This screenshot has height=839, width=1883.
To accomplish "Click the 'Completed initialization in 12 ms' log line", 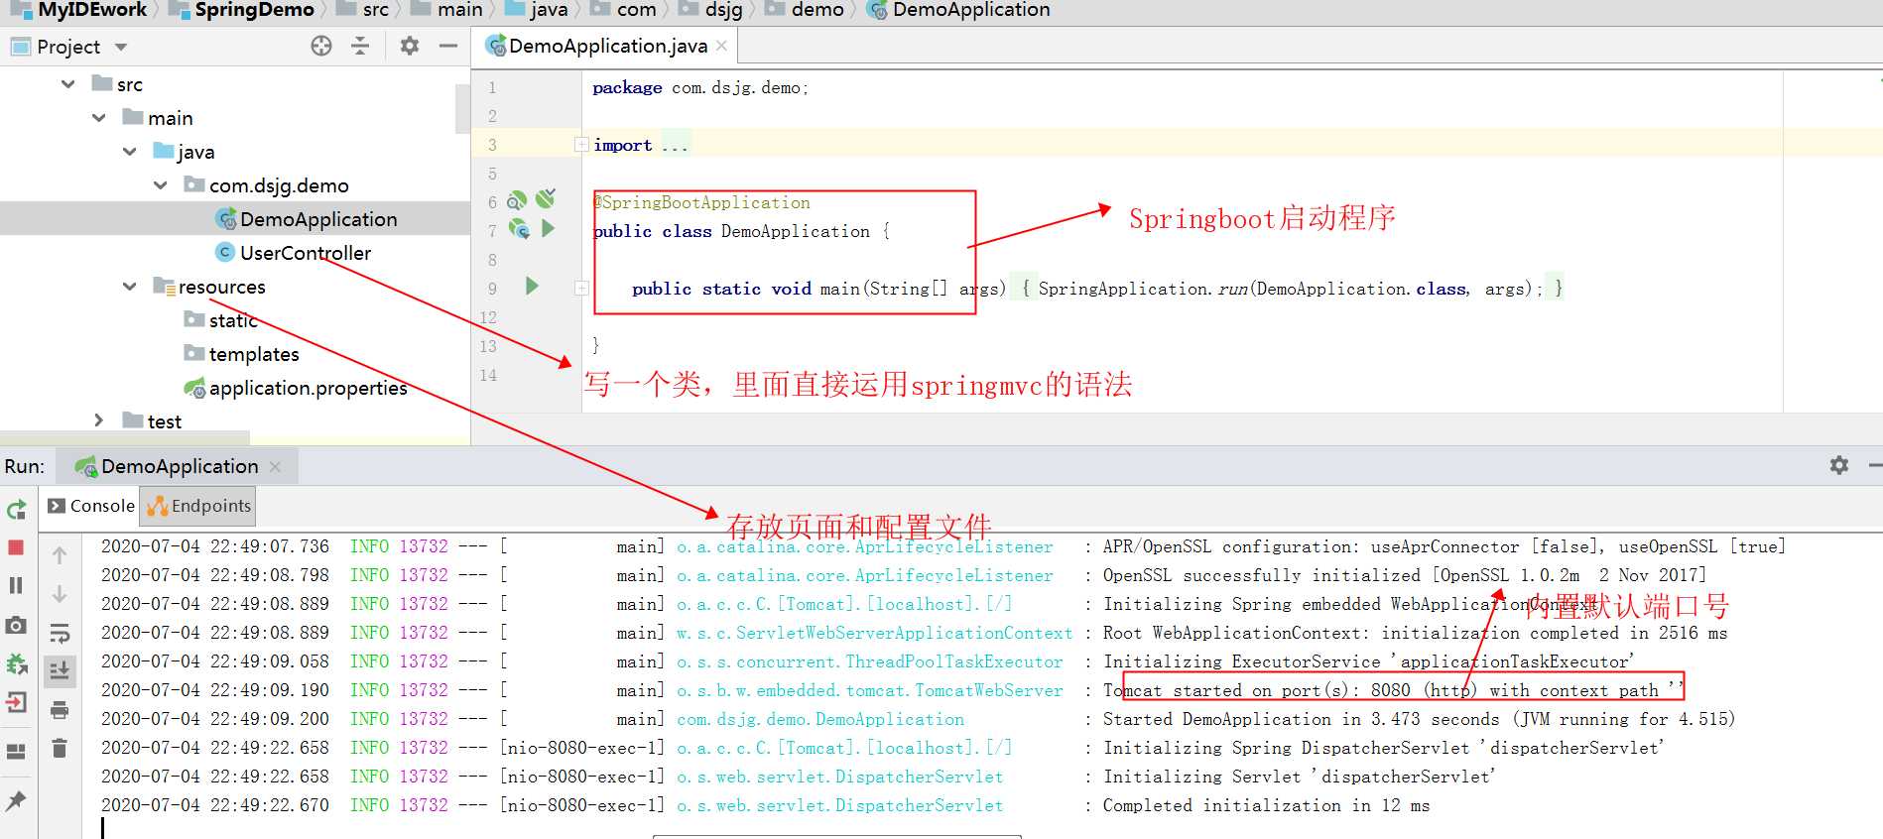I will [1266, 805].
